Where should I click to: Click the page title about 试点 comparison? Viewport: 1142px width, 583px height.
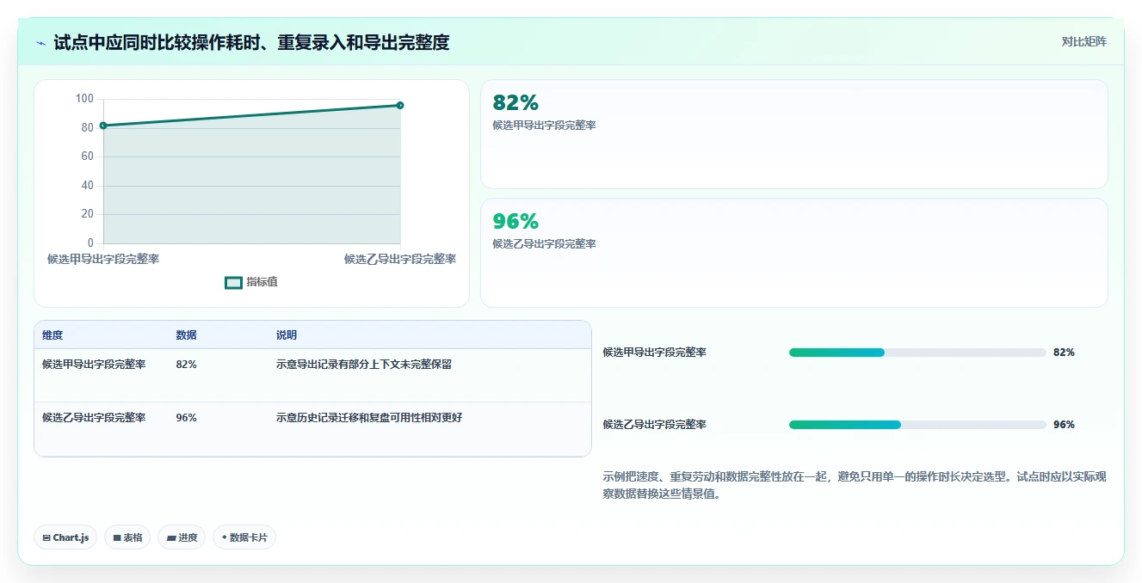251,43
